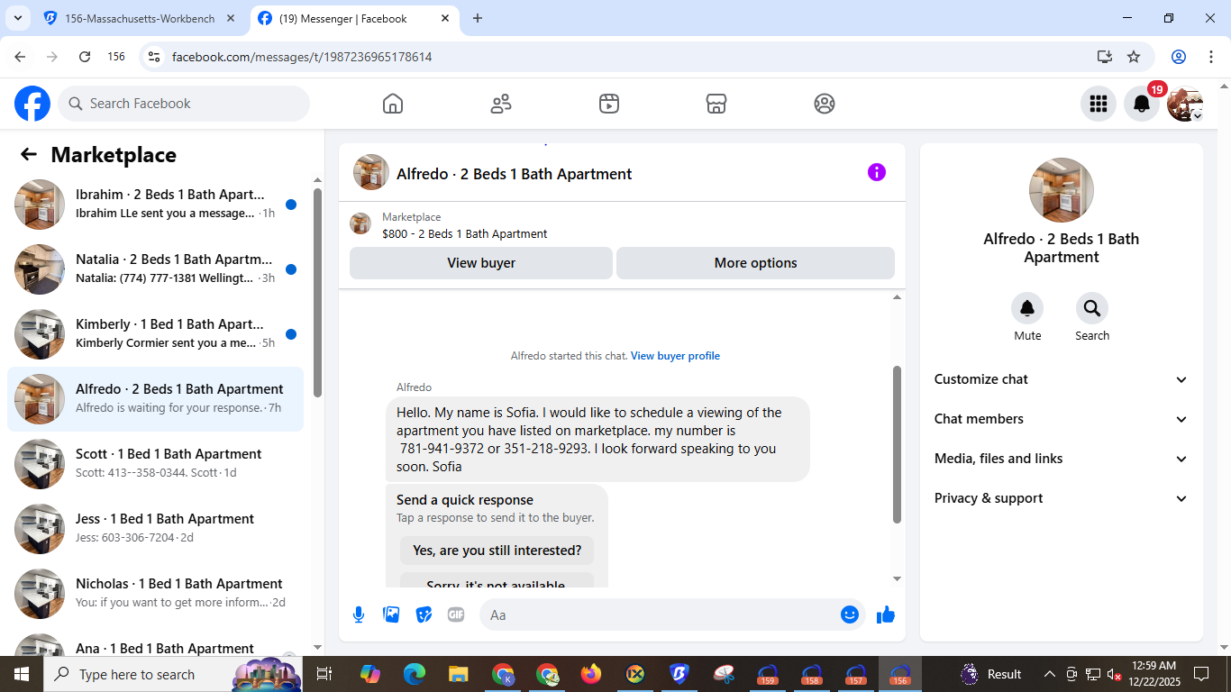The image size is (1231, 692).
Task: Click the More options button
Action: click(x=755, y=263)
